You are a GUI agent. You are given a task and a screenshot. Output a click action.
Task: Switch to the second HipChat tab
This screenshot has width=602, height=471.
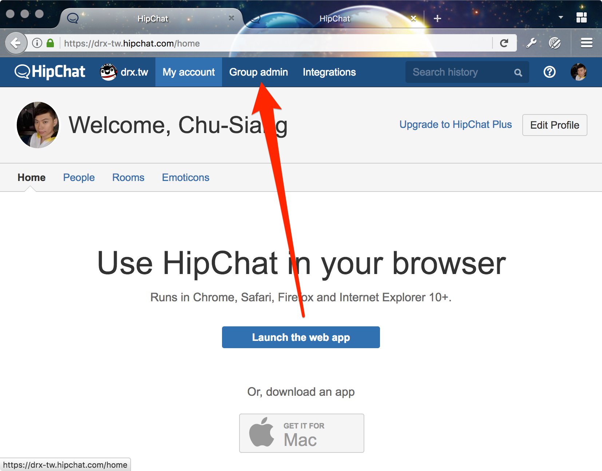pos(334,19)
